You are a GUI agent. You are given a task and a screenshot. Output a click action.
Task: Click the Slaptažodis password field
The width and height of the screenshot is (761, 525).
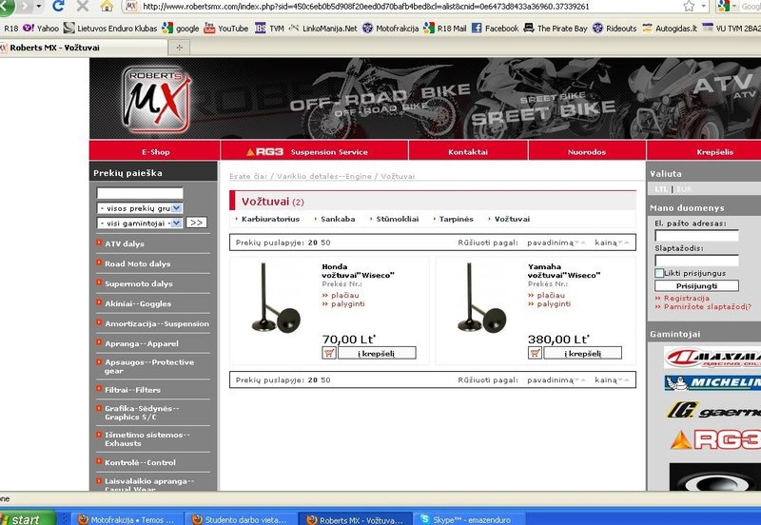(x=696, y=261)
